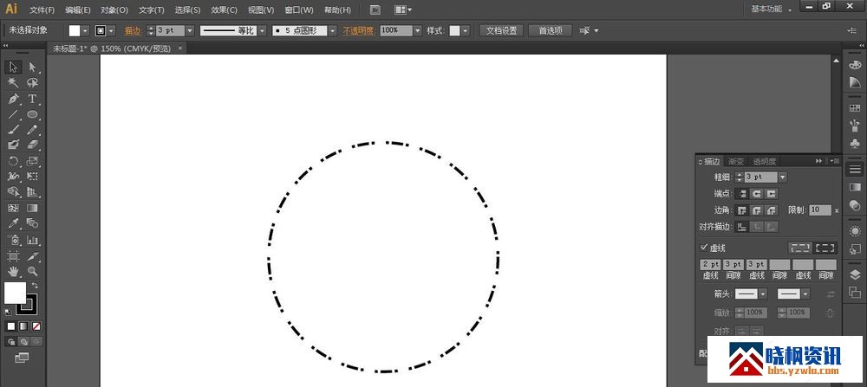Select the Direct Selection tool (white arrow)

33,68
